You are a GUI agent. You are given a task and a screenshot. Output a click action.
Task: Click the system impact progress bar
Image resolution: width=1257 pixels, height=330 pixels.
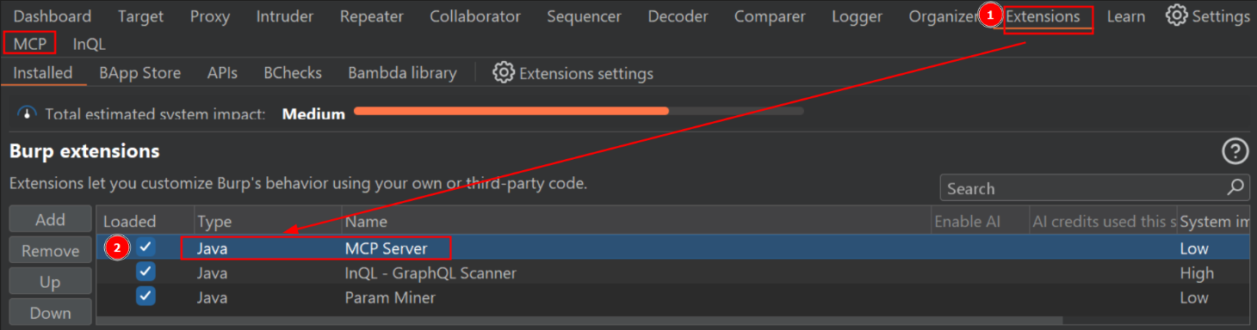pos(579,111)
